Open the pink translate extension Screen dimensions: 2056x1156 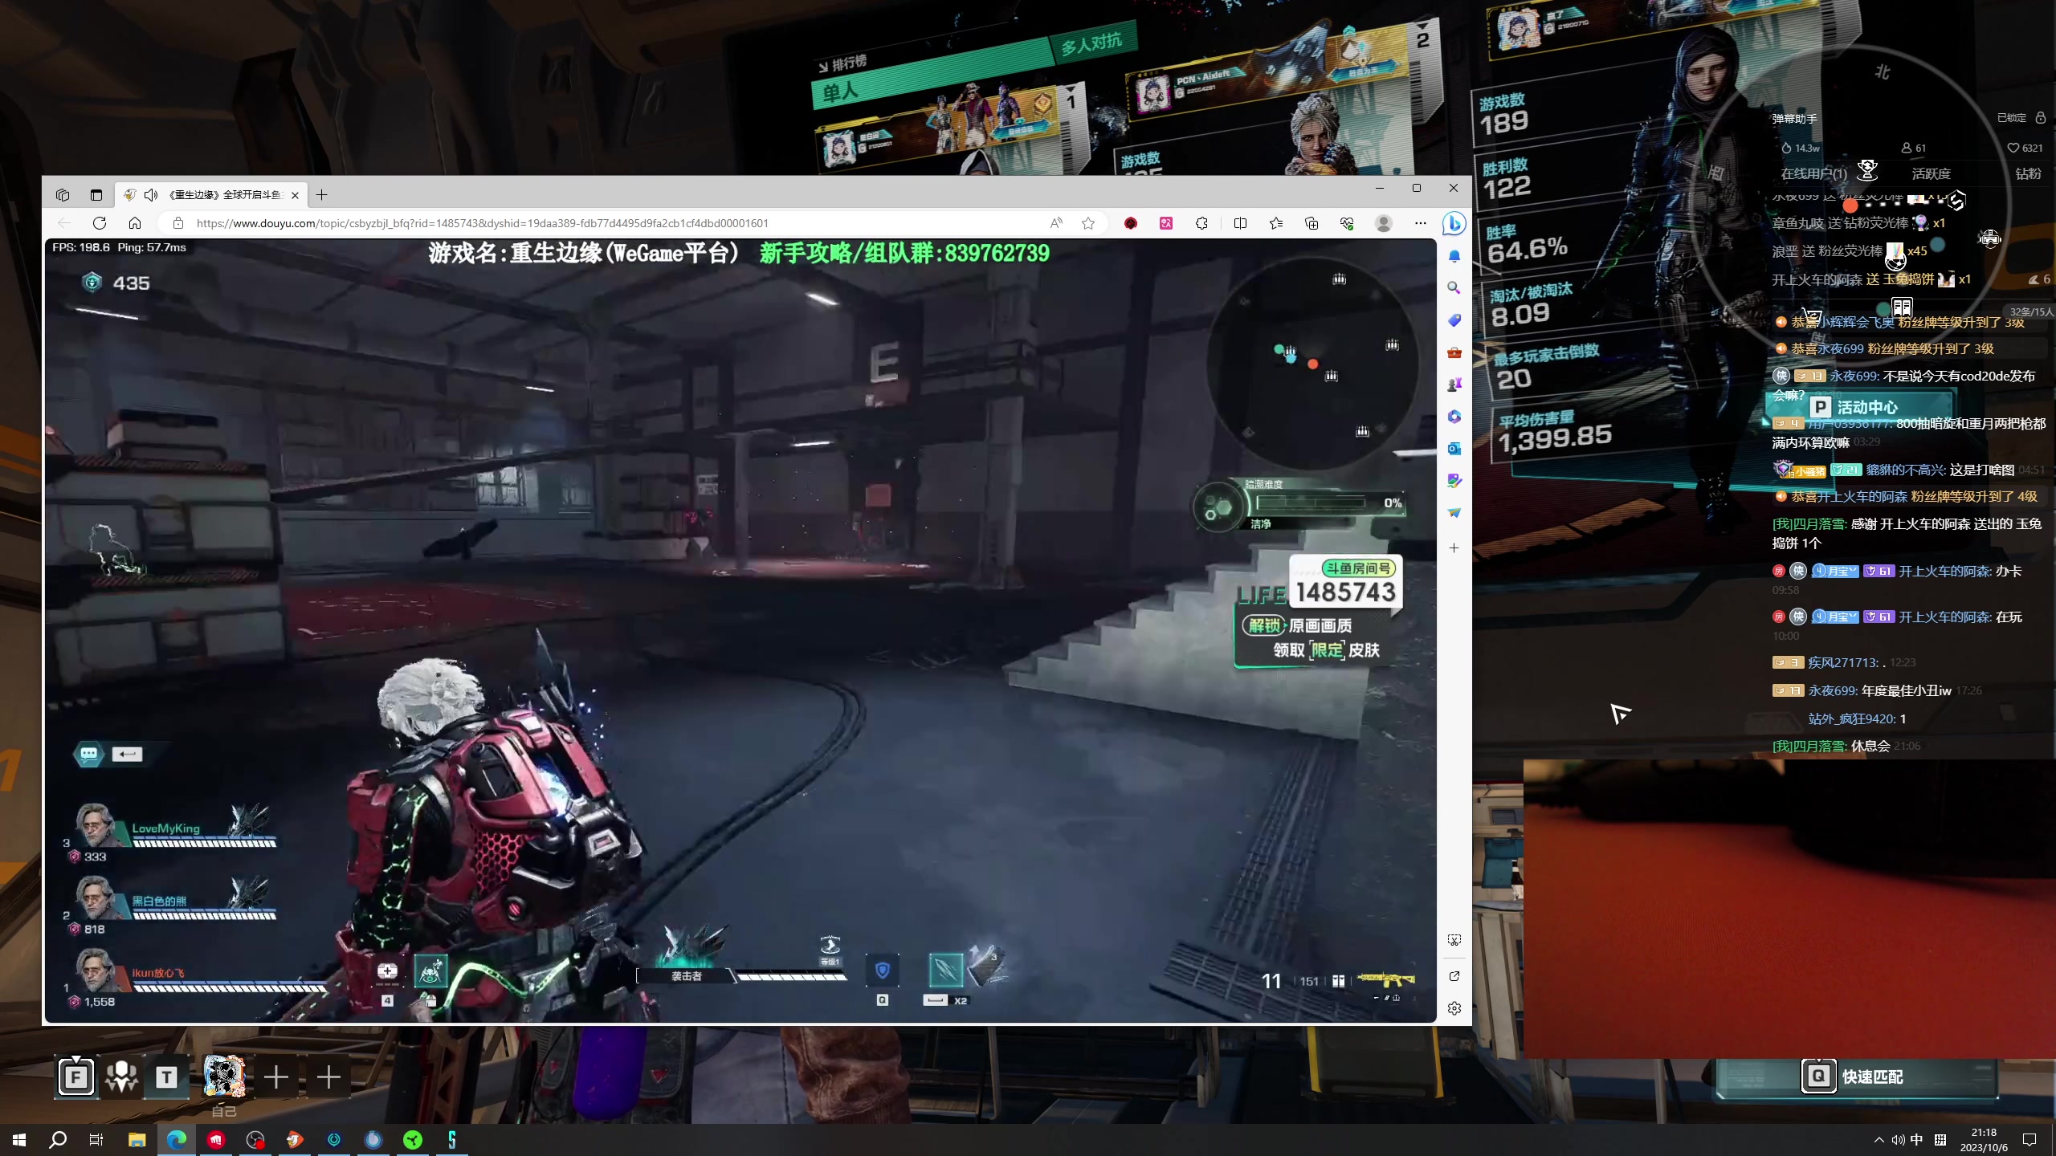click(1166, 223)
